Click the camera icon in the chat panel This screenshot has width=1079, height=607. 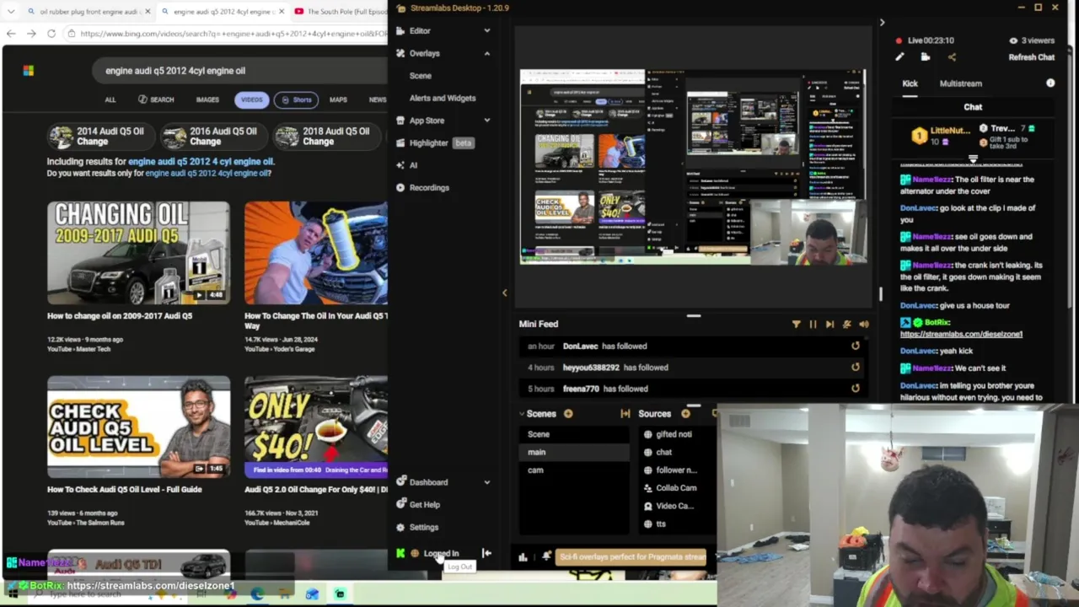coord(926,57)
